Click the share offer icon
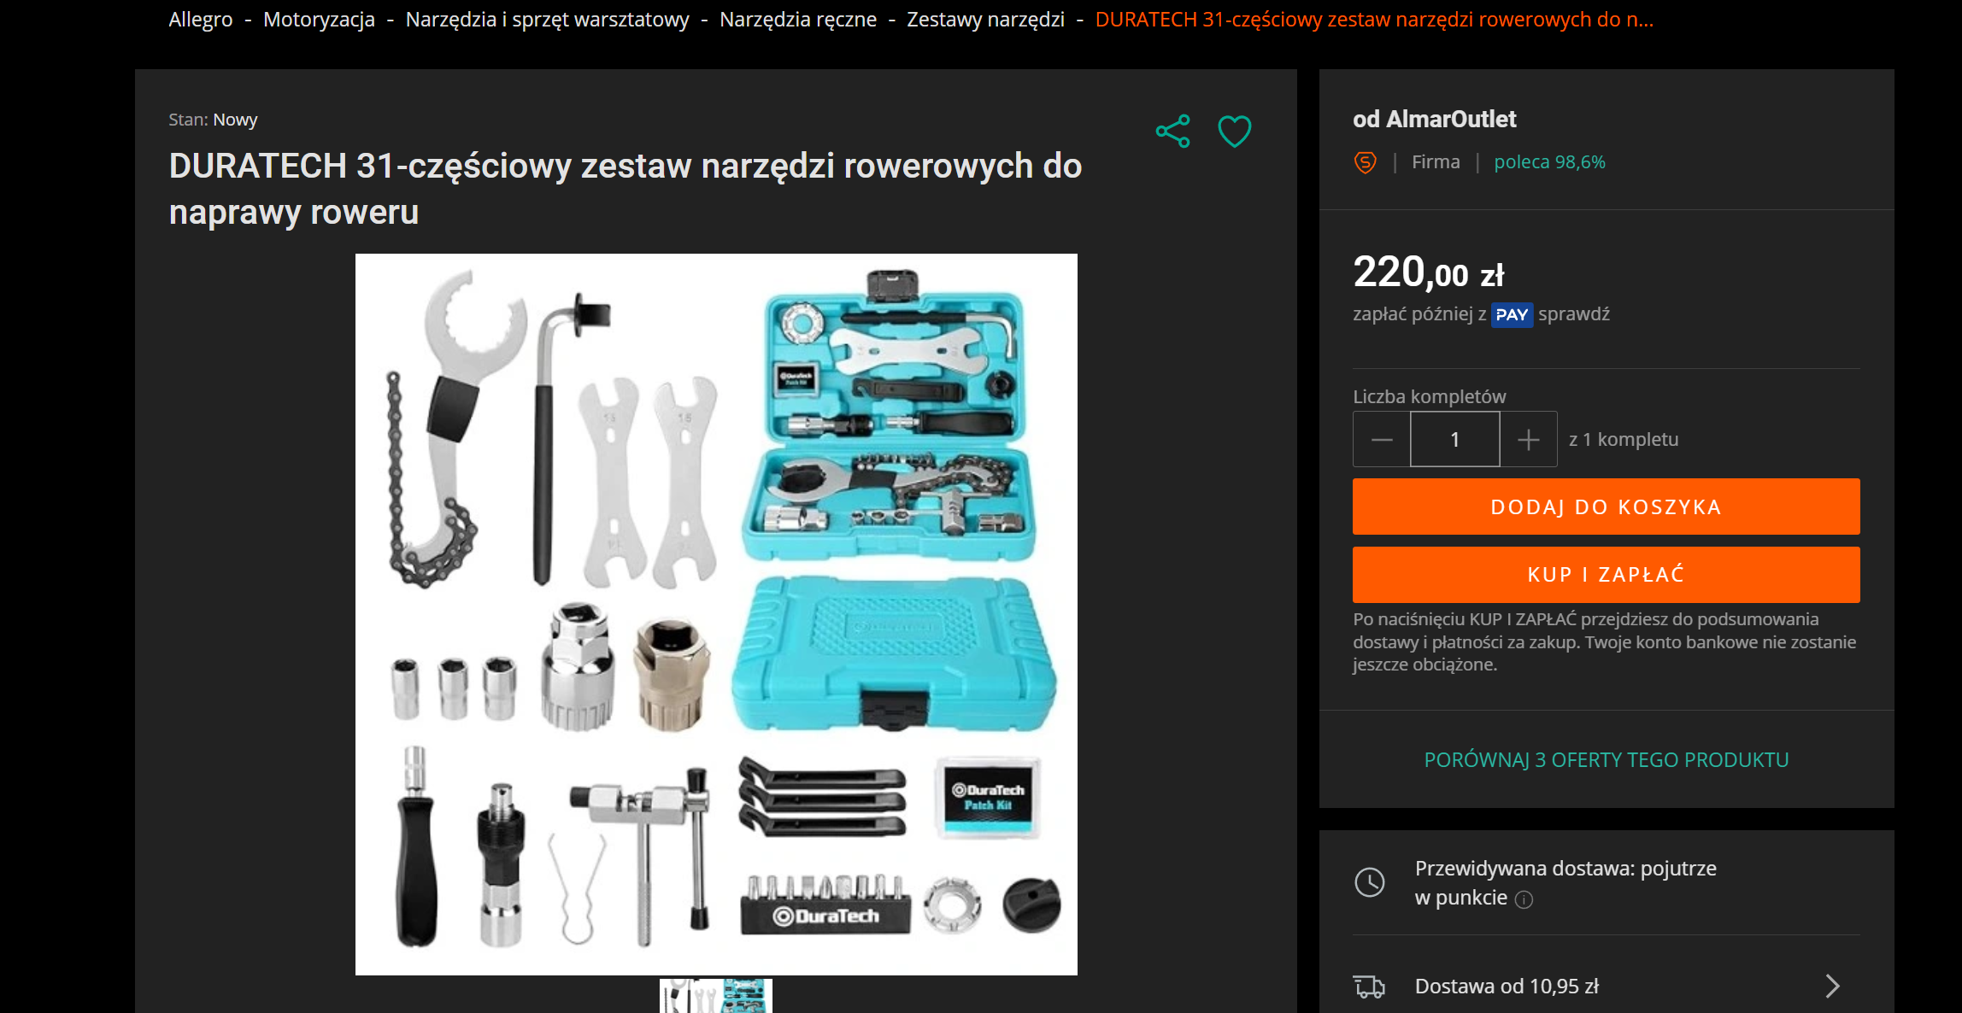 pyautogui.click(x=1172, y=131)
